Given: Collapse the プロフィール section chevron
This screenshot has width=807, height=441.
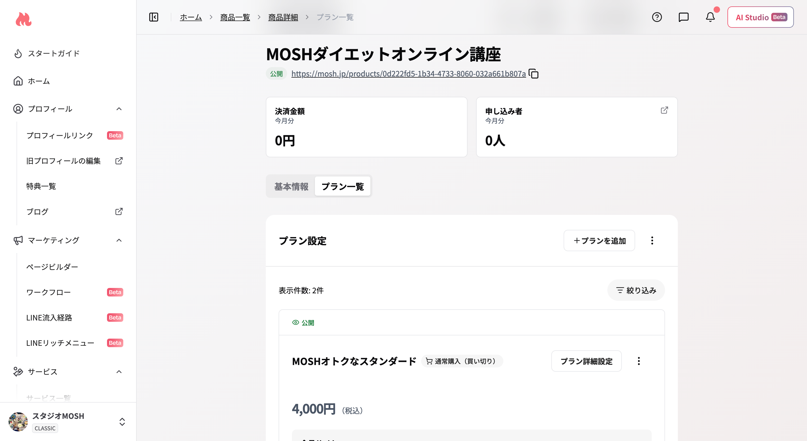Looking at the screenshot, I should (x=119, y=109).
